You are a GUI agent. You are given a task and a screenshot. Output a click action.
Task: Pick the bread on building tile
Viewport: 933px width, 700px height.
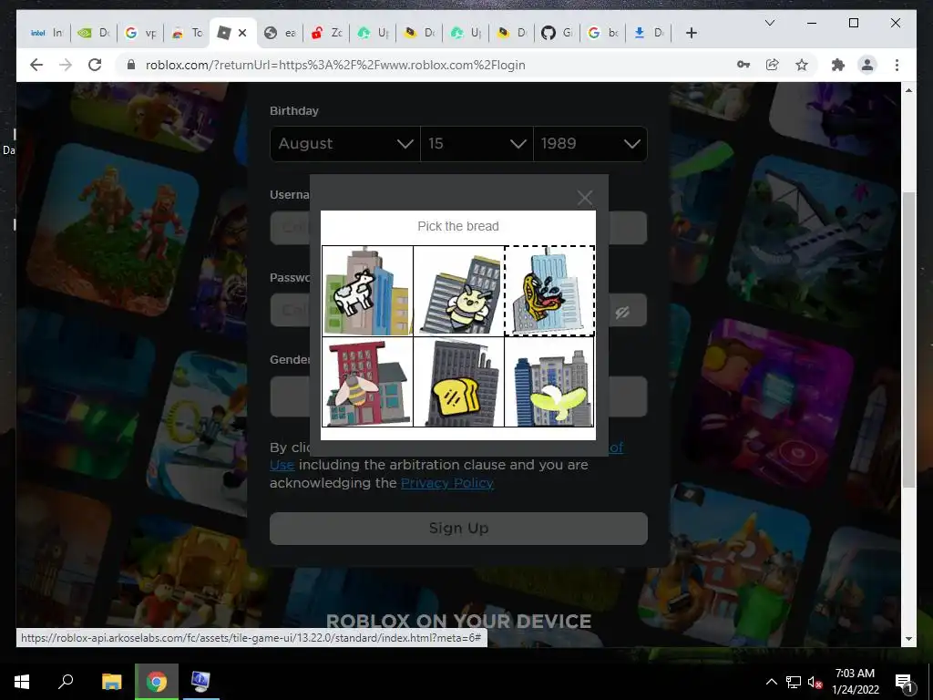pos(459,382)
